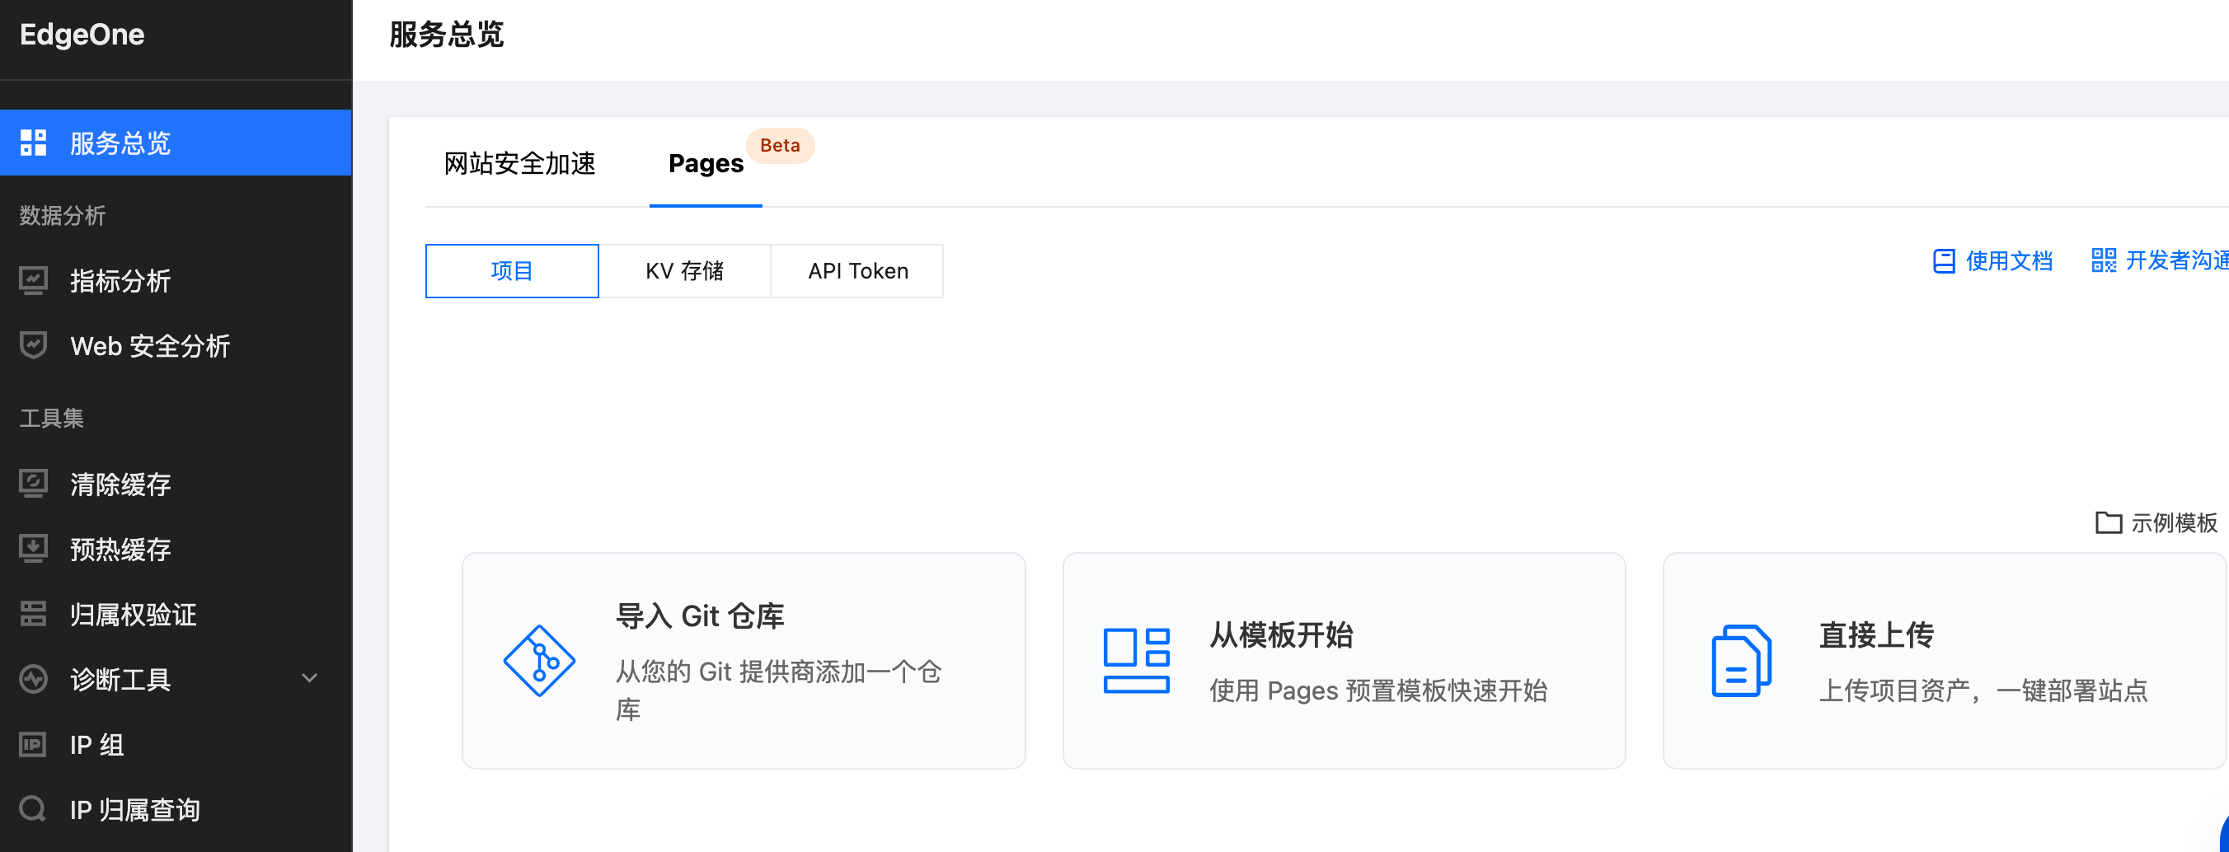Image resolution: width=2229 pixels, height=852 pixels.
Task: Click the 清除缓存 sidebar icon
Action: [x=33, y=485]
